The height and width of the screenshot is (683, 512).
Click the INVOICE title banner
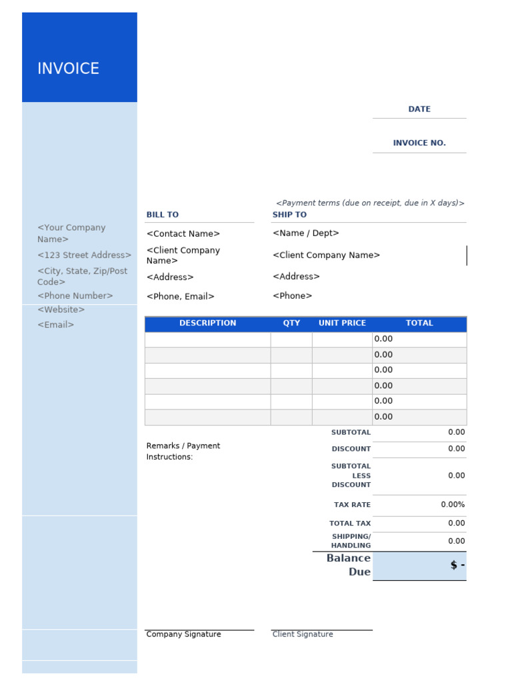[79, 57]
